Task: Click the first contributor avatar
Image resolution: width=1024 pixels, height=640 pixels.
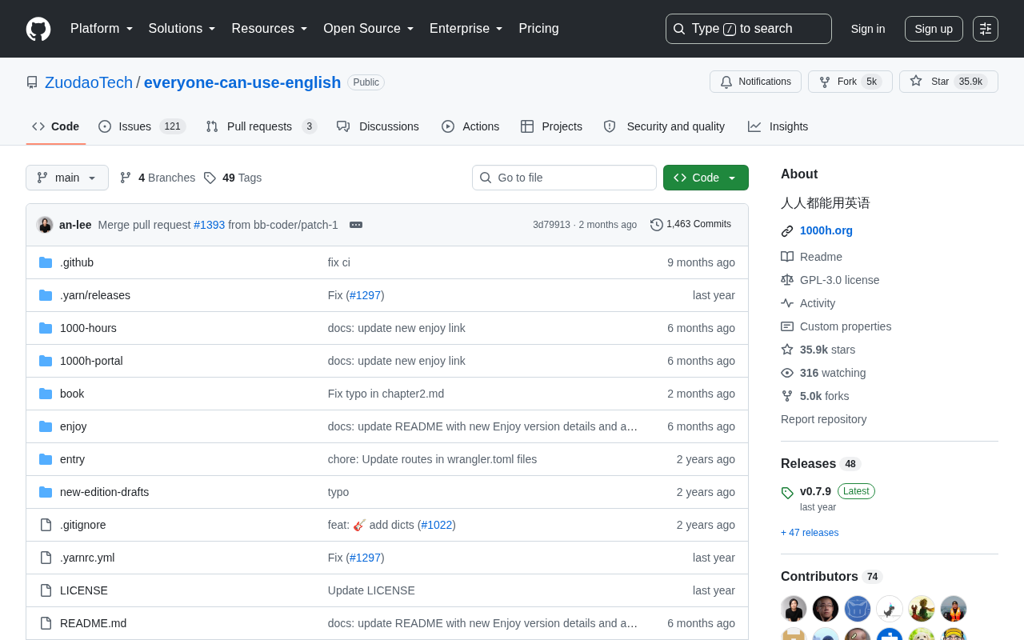Action: (x=794, y=609)
